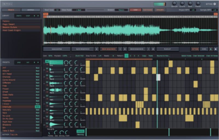
Task: Click Clear All Notes
Action: (212, 56)
